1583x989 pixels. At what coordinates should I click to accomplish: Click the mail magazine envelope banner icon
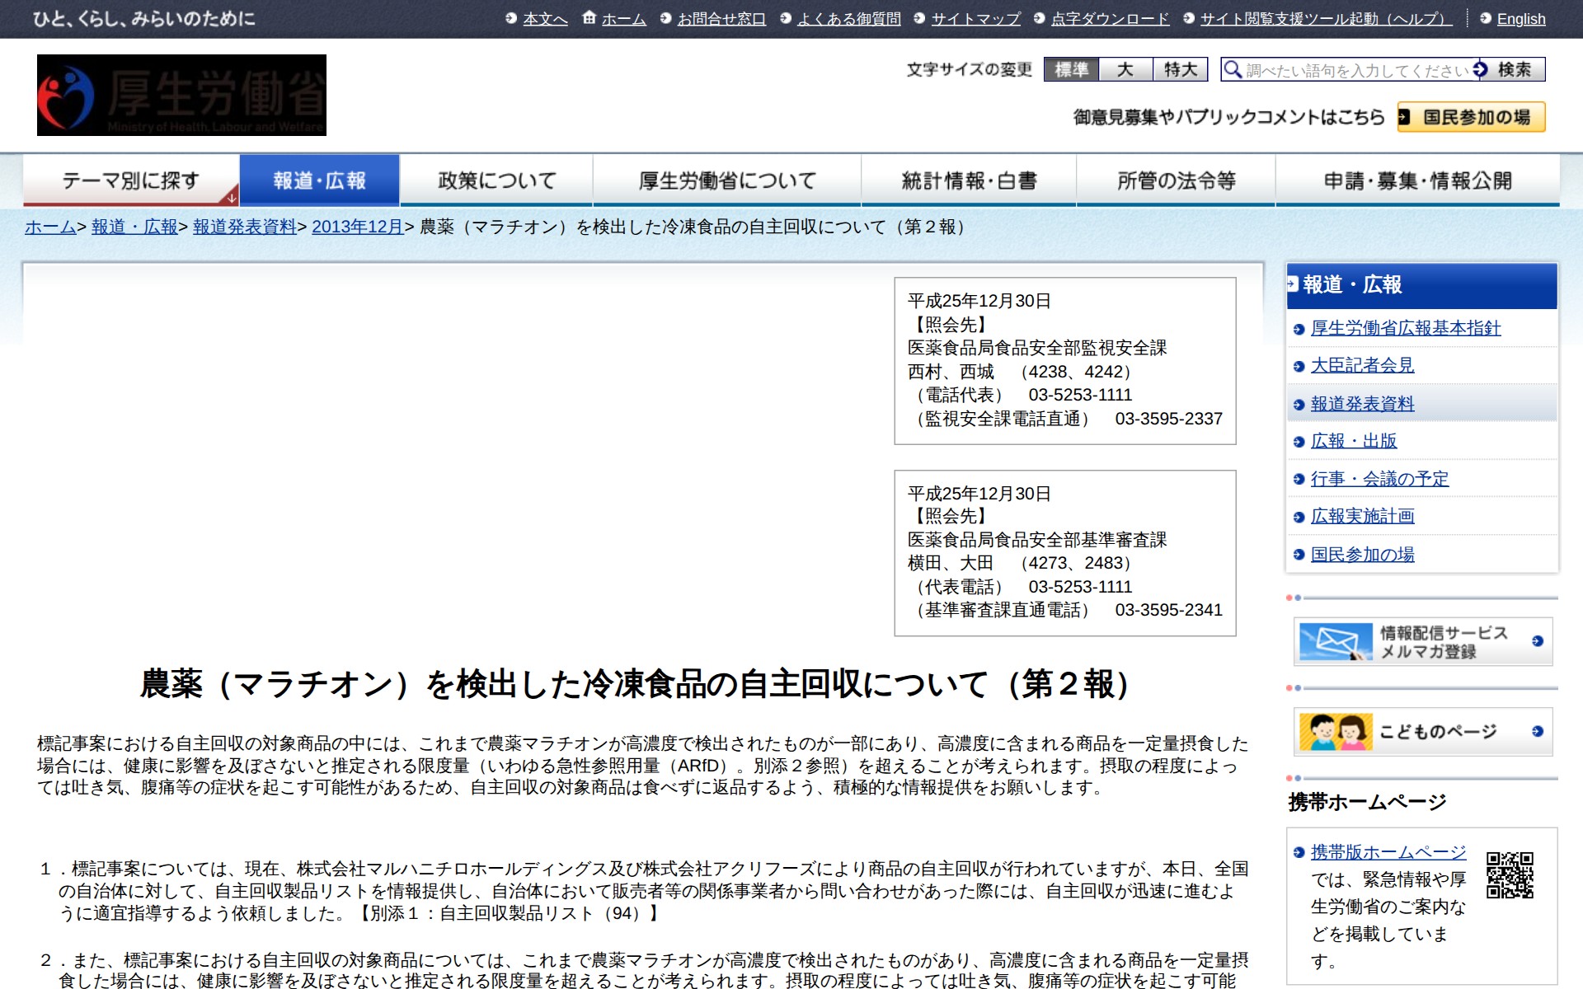(1336, 641)
